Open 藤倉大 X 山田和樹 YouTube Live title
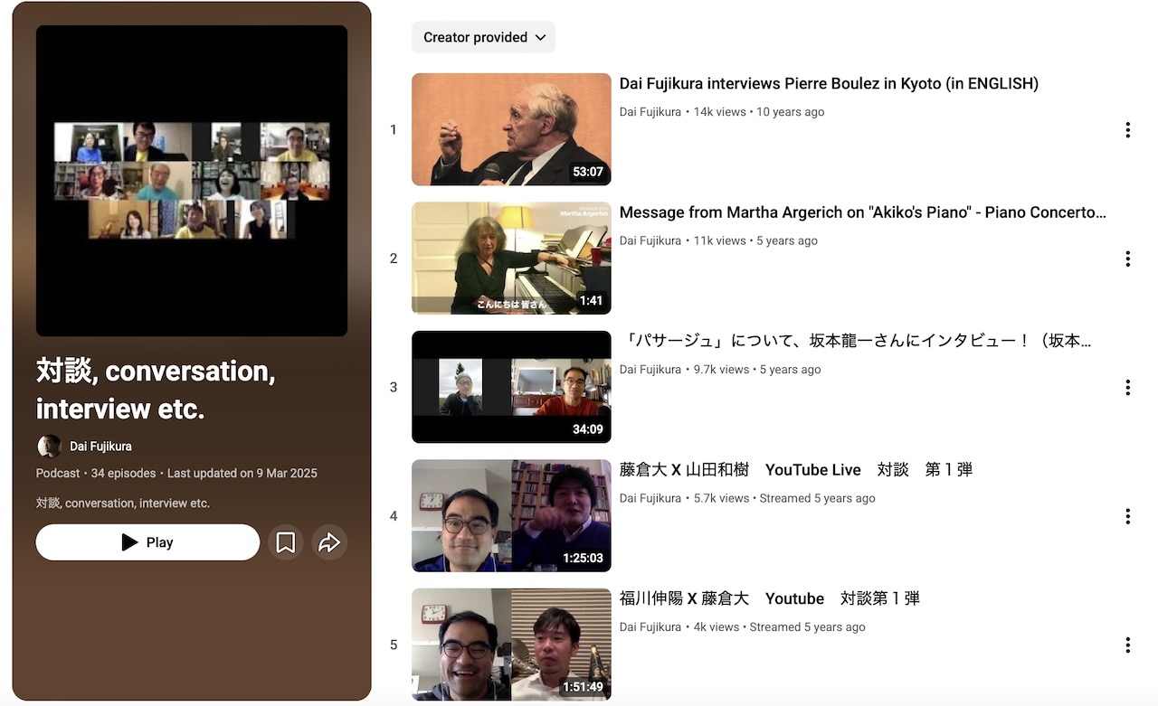The width and height of the screenshot is (1158, 706). click(795, 470)
